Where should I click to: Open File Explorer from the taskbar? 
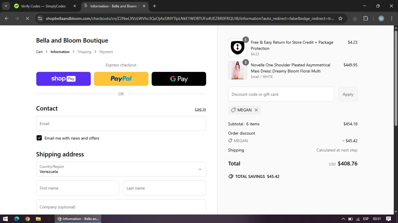tap(38, 219)
